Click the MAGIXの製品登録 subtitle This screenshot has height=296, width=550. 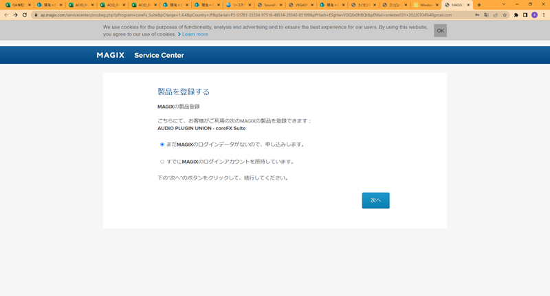(179, 107)
